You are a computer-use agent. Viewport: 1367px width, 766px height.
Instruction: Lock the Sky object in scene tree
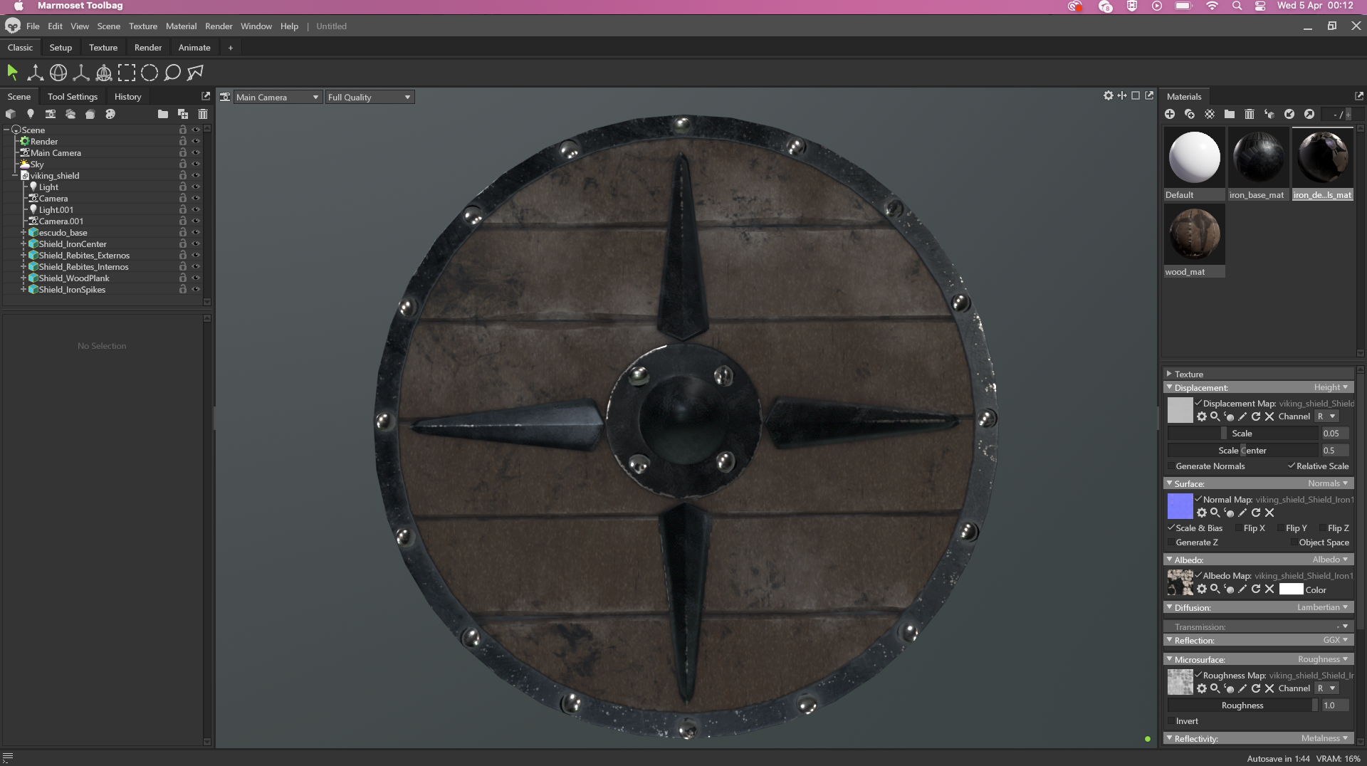183,164
